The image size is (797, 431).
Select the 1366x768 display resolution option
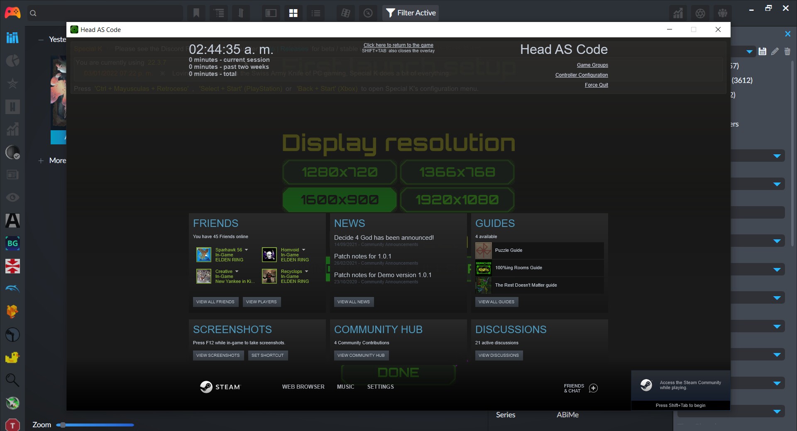click(457, 172)
